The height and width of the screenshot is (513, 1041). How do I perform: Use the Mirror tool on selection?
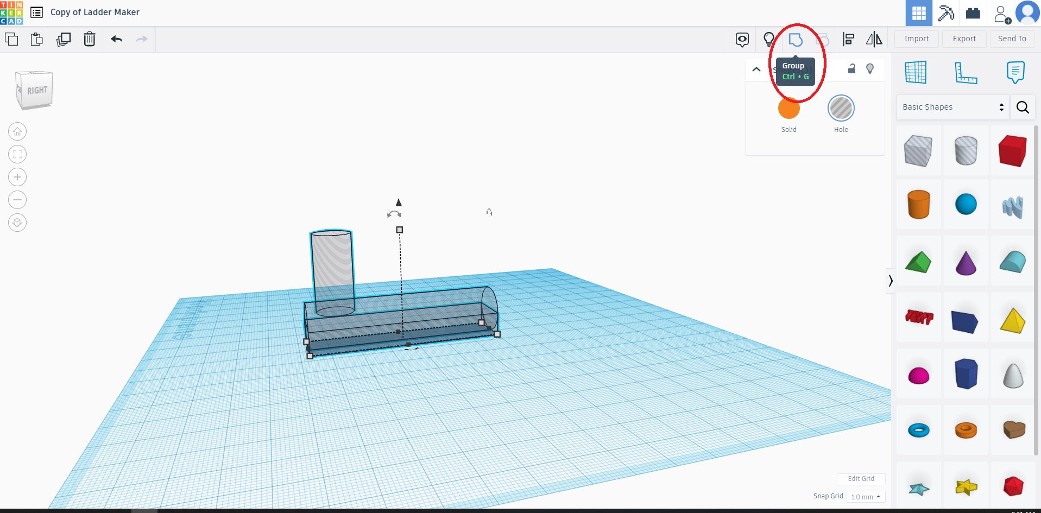tap(875, 39)
